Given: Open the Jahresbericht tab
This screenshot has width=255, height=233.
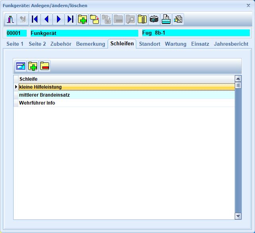Looking at the screenshot, I should [231, 44].
